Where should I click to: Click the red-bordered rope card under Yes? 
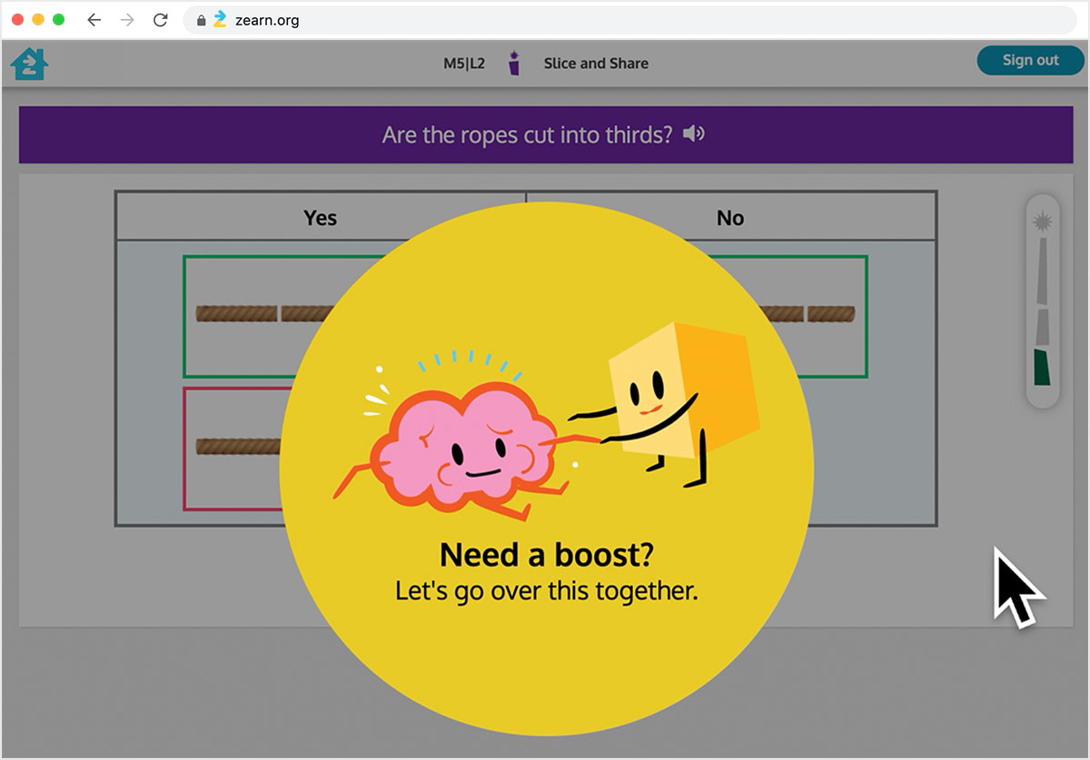pyautogui.click(x=238, y=449)
